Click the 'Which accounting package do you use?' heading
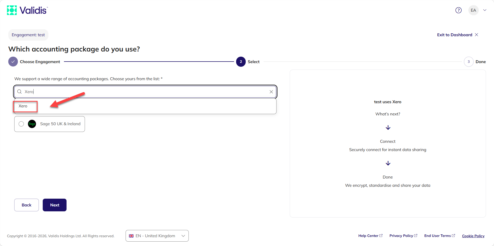 pos(74,49)
